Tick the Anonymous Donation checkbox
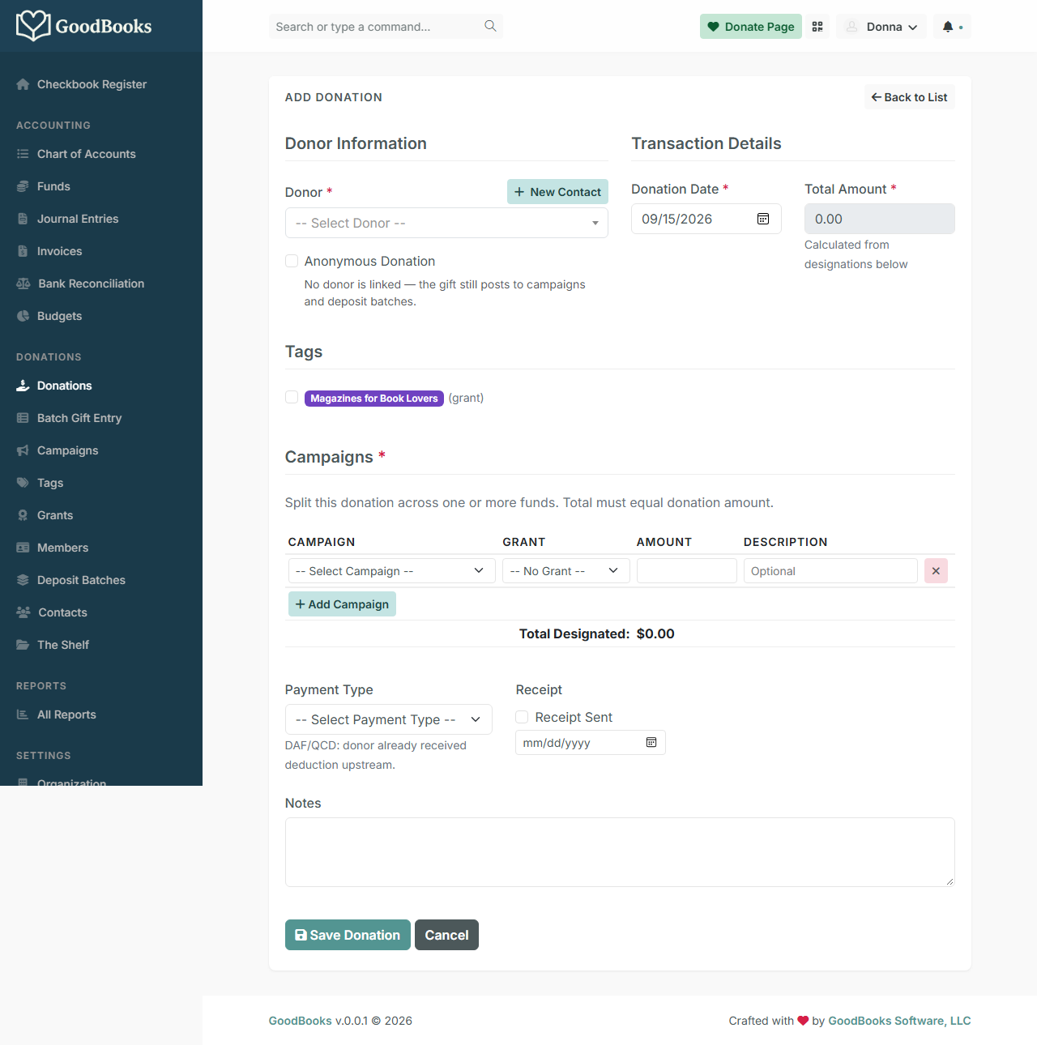Image resolution: width=1037 pixels, height=1045 pixels. 292,261
